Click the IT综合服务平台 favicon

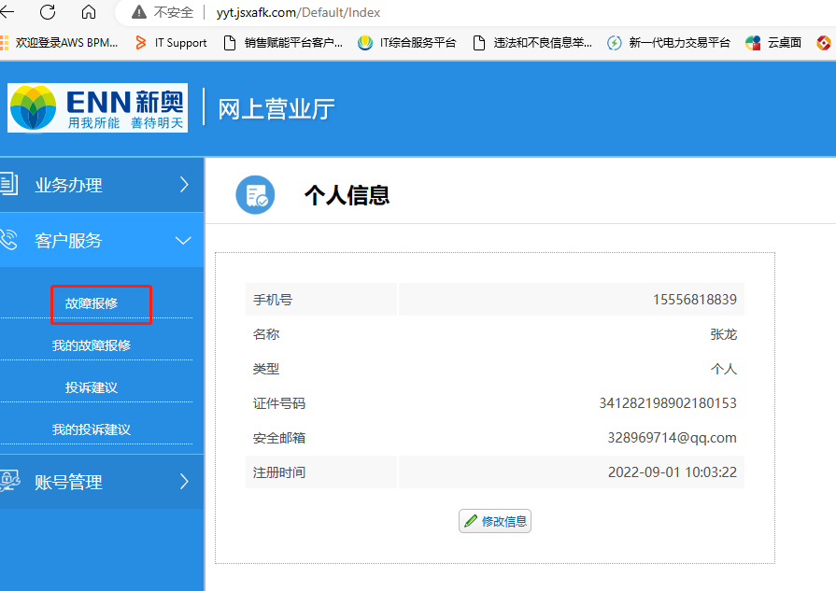[365, 43]
